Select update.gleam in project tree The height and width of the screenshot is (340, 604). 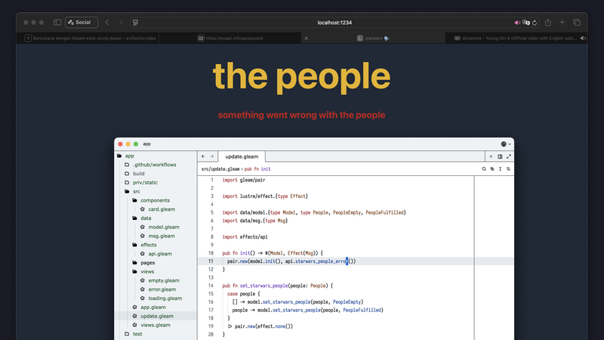(x=156, y=316)
